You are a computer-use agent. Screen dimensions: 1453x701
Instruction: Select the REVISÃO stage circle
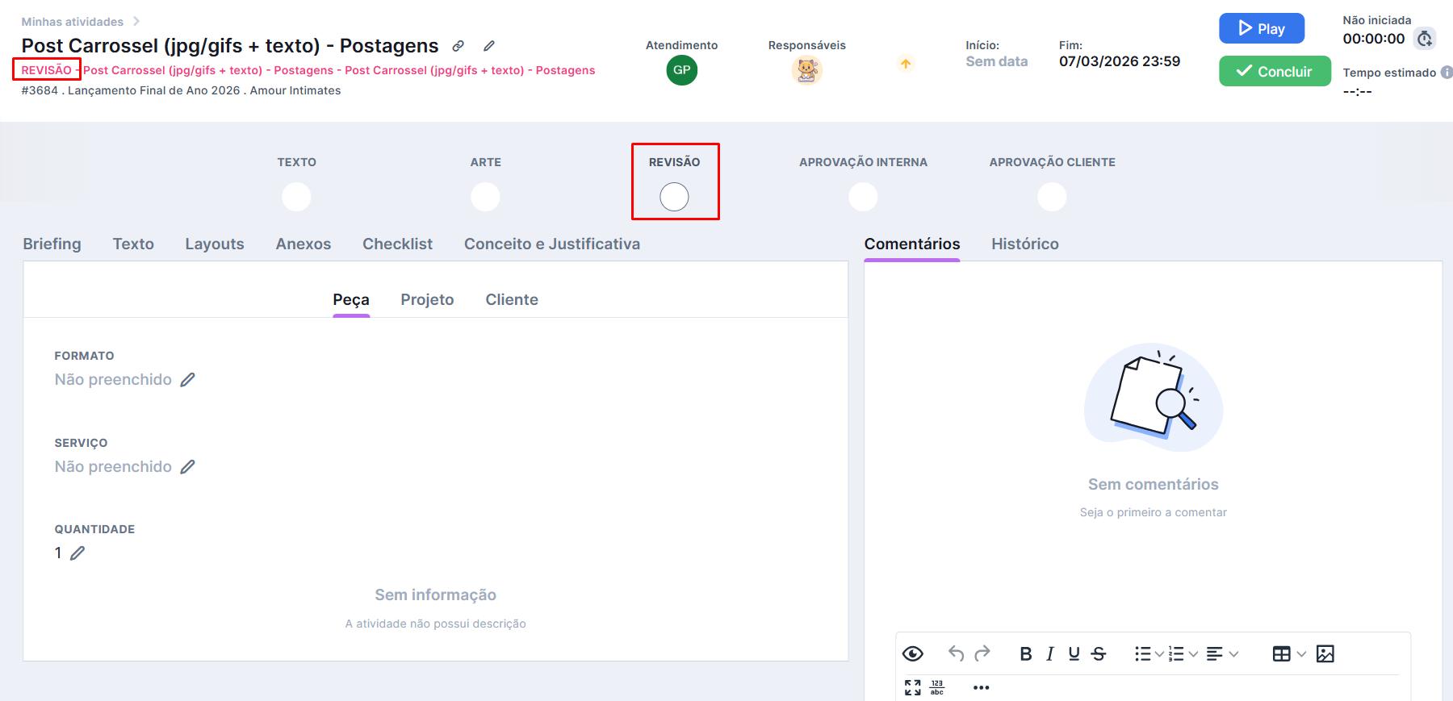tap(674, 197)
